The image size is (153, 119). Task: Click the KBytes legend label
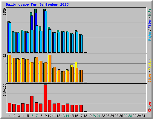(x=149, y=107)
